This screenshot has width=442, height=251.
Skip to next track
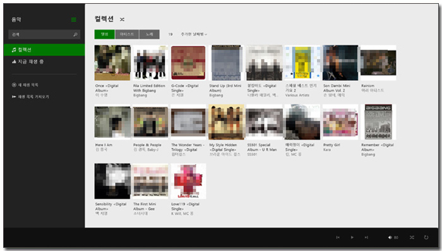(x=366, y=238)
